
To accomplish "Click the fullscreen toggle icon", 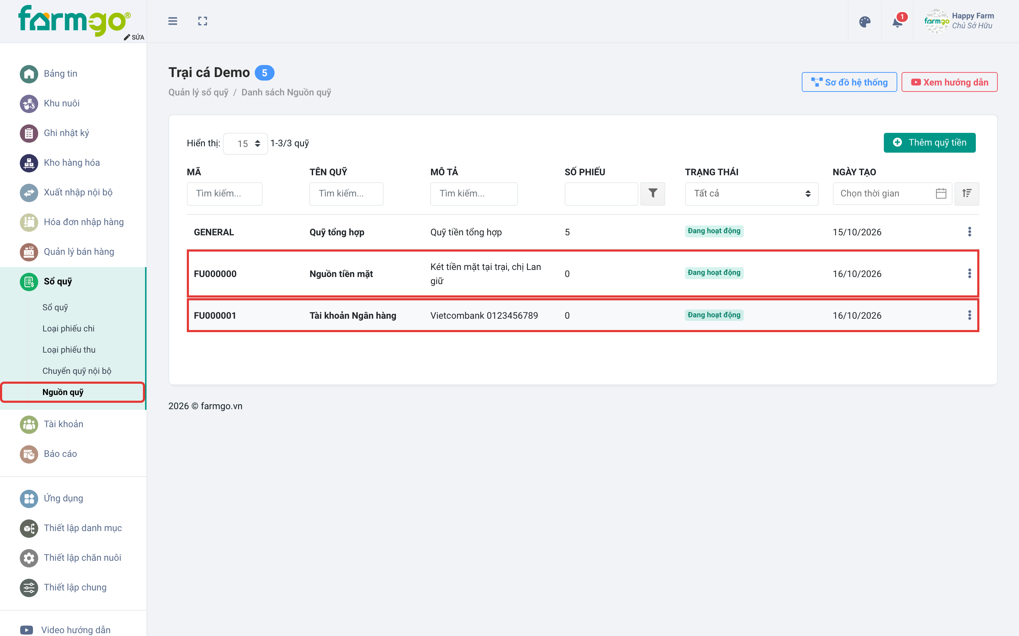I will pyautogui.click(x=202, y=21).
